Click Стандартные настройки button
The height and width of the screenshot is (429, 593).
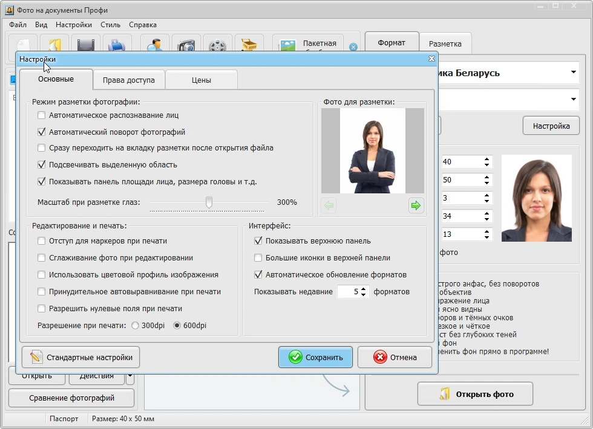pyautogui.click(x=80, y=357)
